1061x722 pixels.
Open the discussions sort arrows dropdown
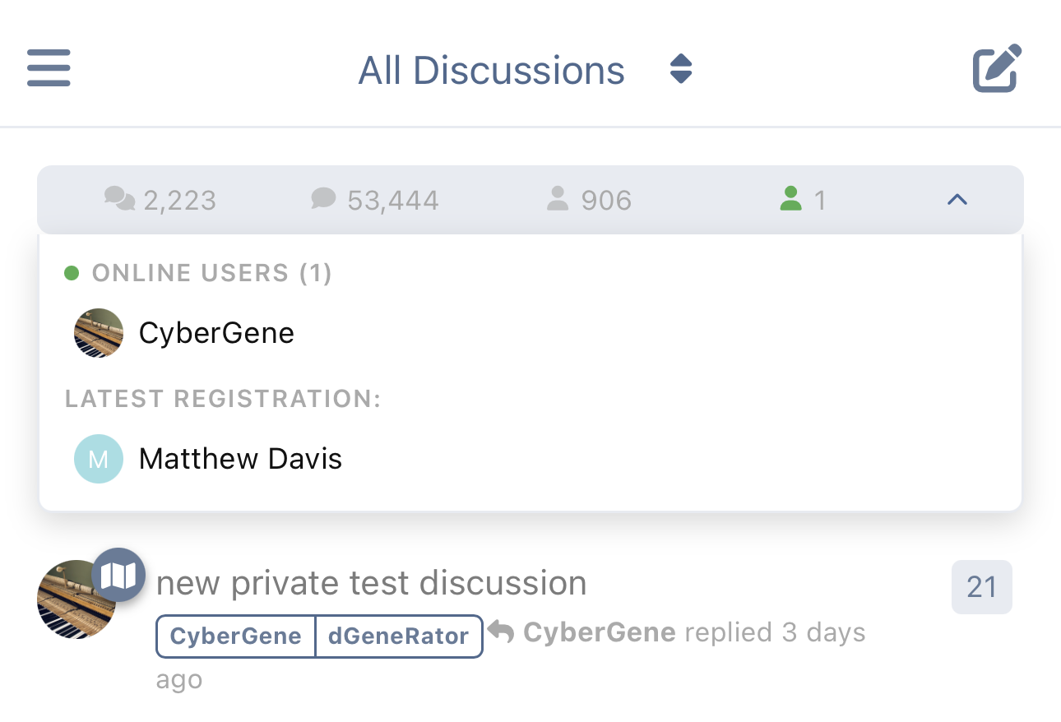(x=681, y=69)
